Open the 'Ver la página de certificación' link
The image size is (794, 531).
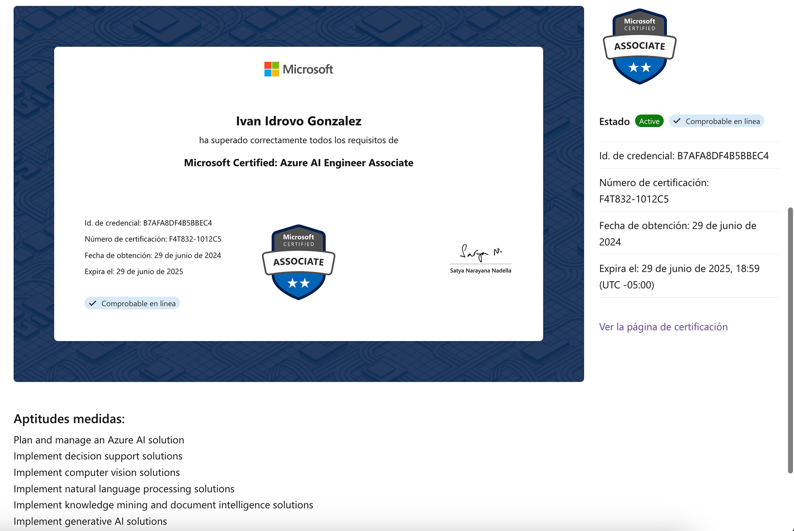pyautogui.click(x=663, y=327)
